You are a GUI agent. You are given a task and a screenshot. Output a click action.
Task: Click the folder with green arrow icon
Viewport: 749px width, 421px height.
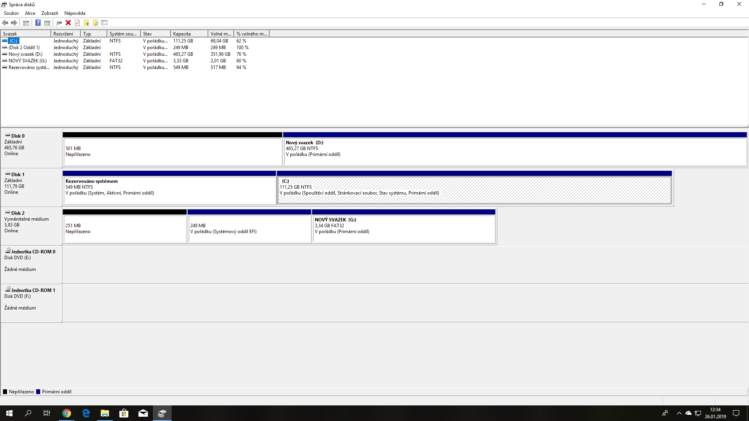coord(86,23)
